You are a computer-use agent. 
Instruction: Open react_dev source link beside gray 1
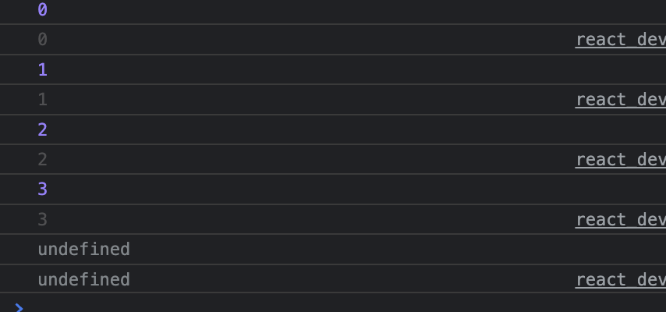point(620,100)
